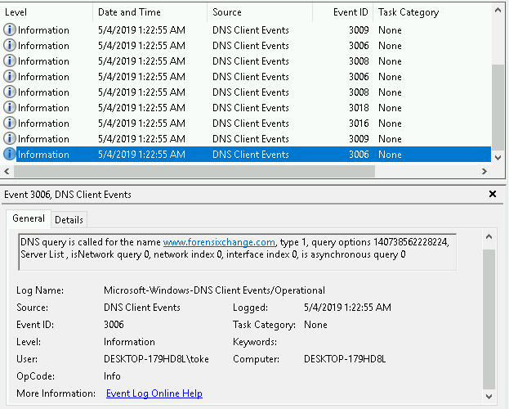Click details pane scroll up arrow
The image size is (509, 409).
(489, 236)
